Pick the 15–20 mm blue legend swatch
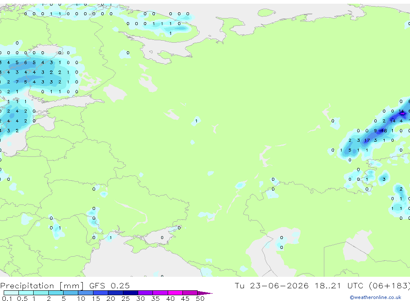This screenshot has height=301, width=410. click(x=100, y=293)
